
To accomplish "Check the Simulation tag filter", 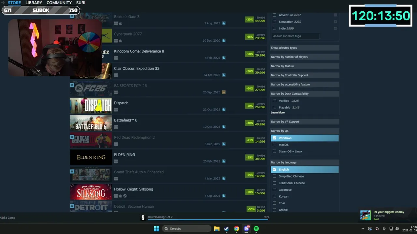I will 274,22.
